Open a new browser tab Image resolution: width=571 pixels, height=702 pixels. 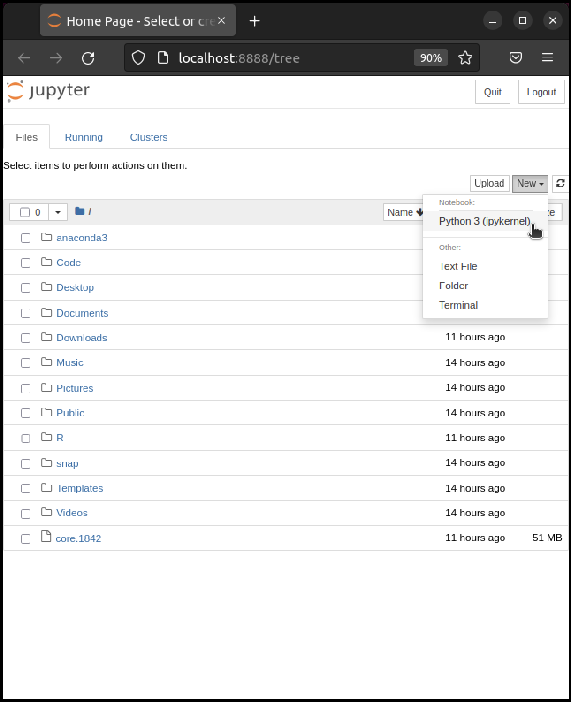(255, 21)
